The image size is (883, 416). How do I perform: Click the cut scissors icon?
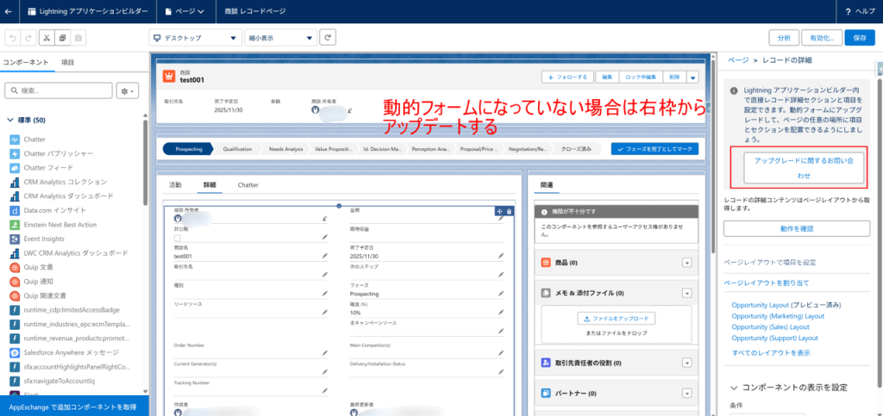click(47, 38)
